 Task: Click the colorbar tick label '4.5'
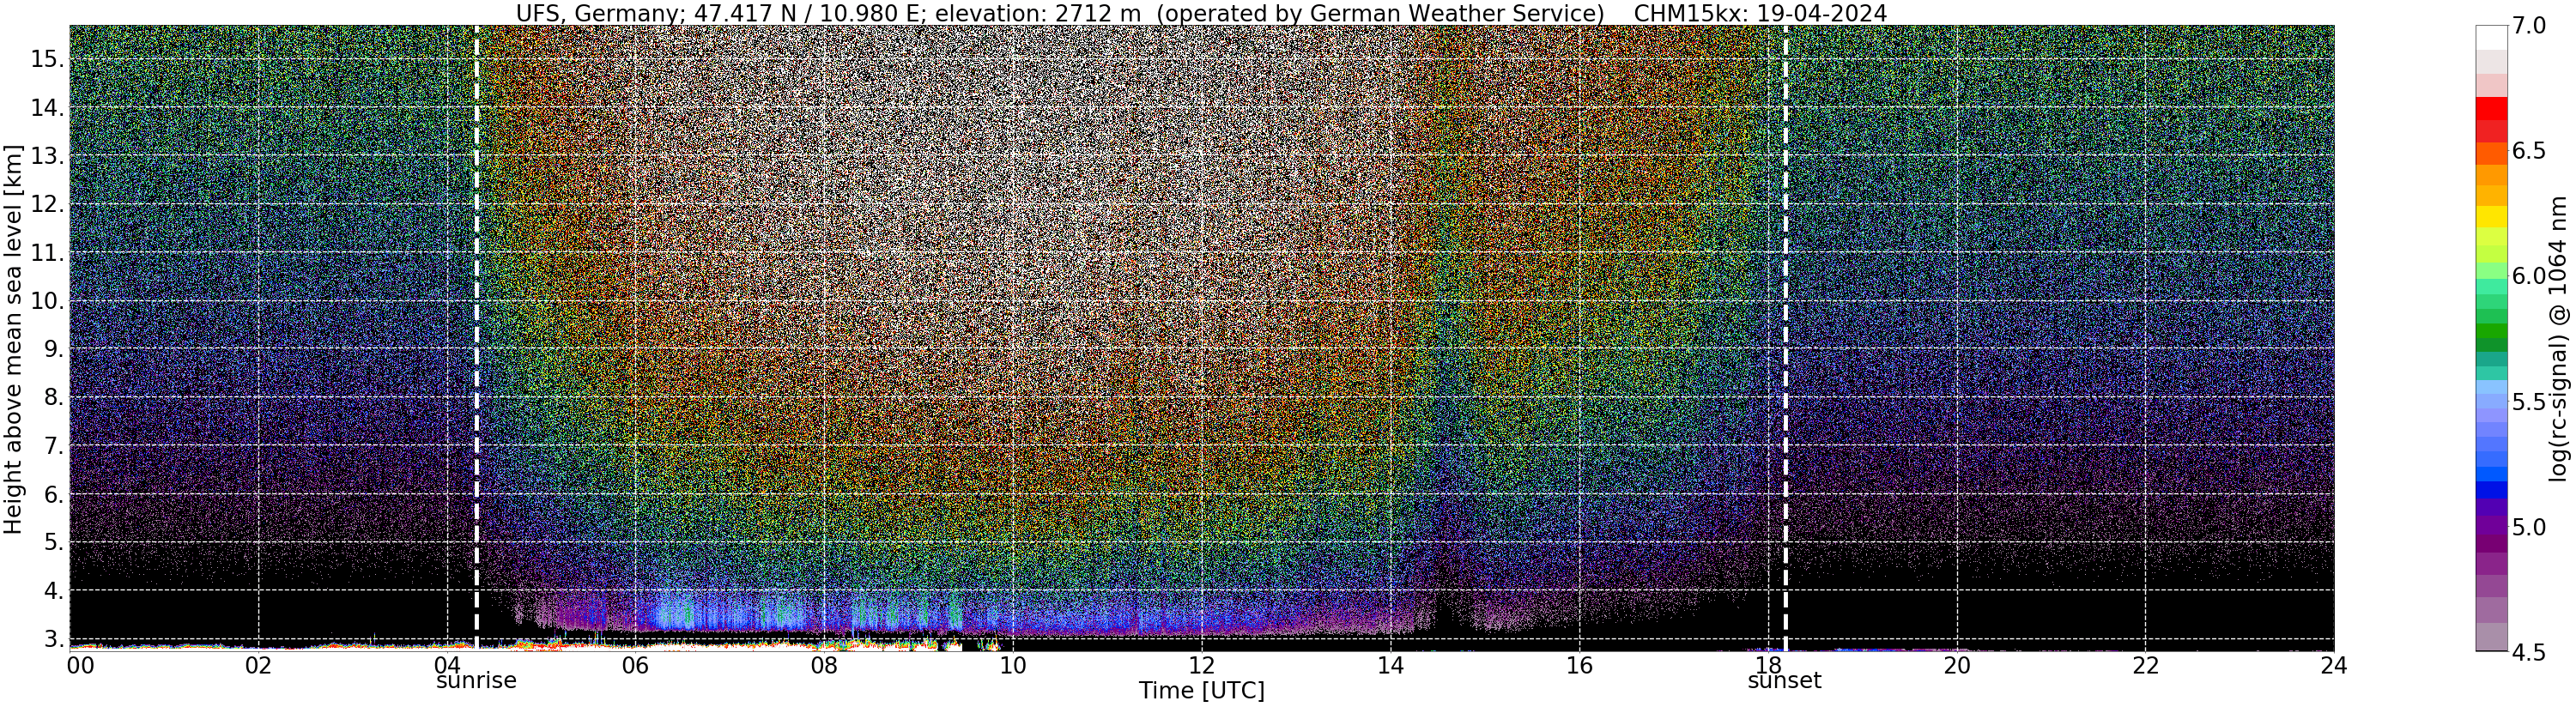(2528, 652)
